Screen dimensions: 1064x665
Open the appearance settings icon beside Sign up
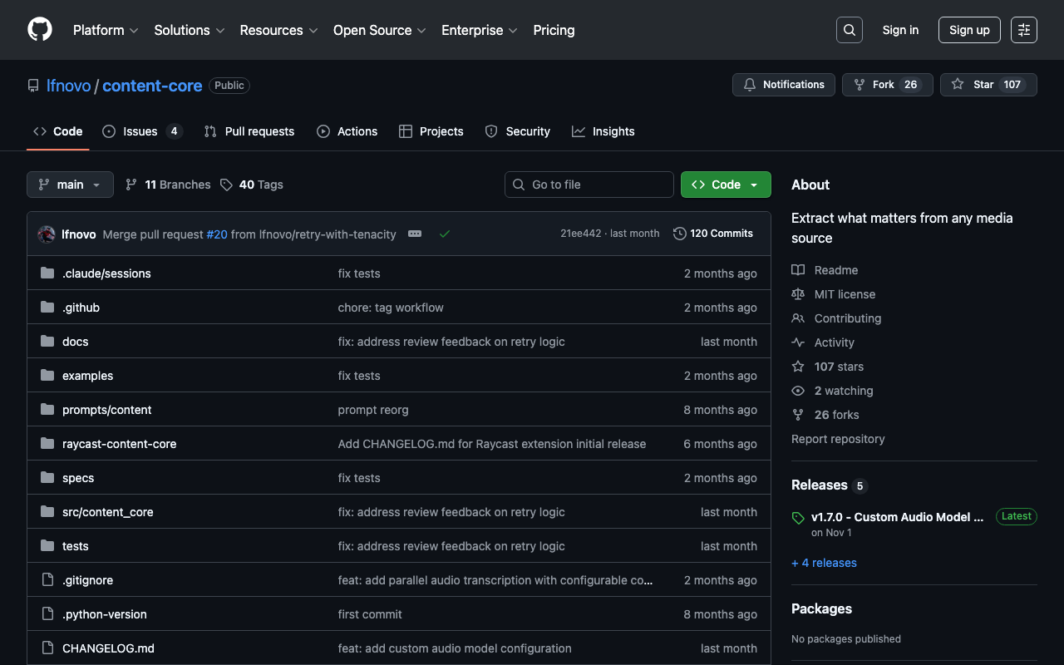coord(1023,30)
